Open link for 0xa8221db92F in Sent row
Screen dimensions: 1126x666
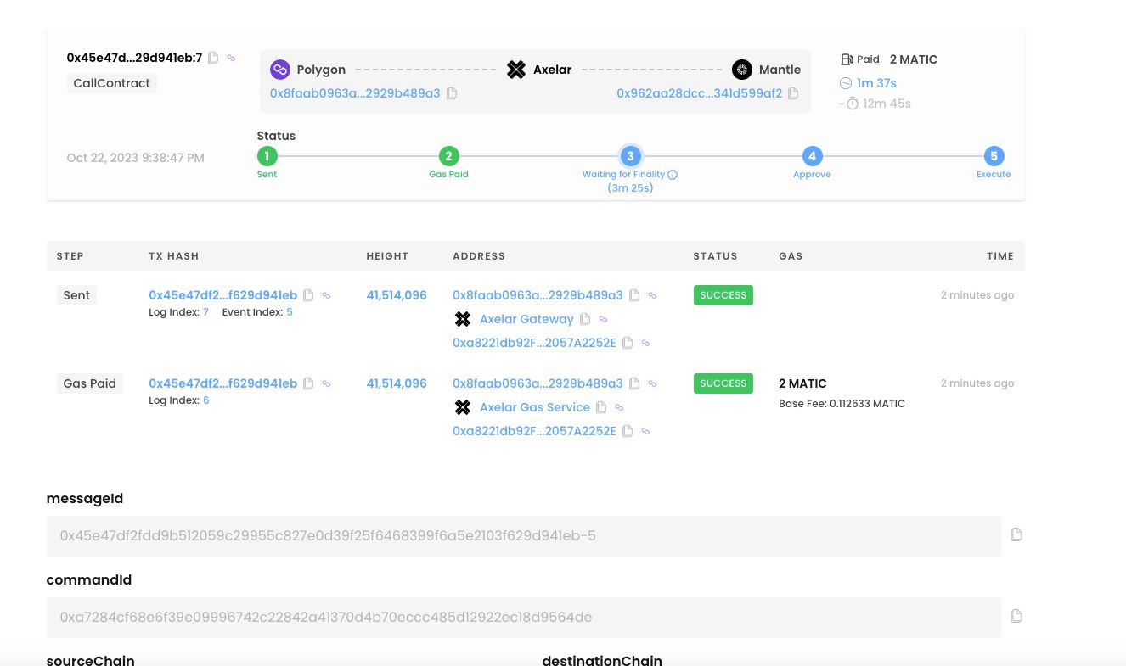[645, 343]
